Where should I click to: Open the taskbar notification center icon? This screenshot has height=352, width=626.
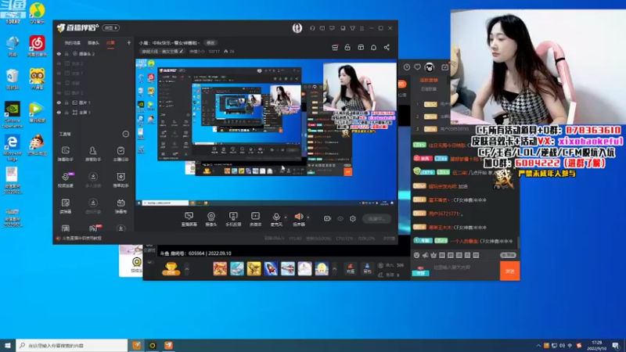(616, 345)
